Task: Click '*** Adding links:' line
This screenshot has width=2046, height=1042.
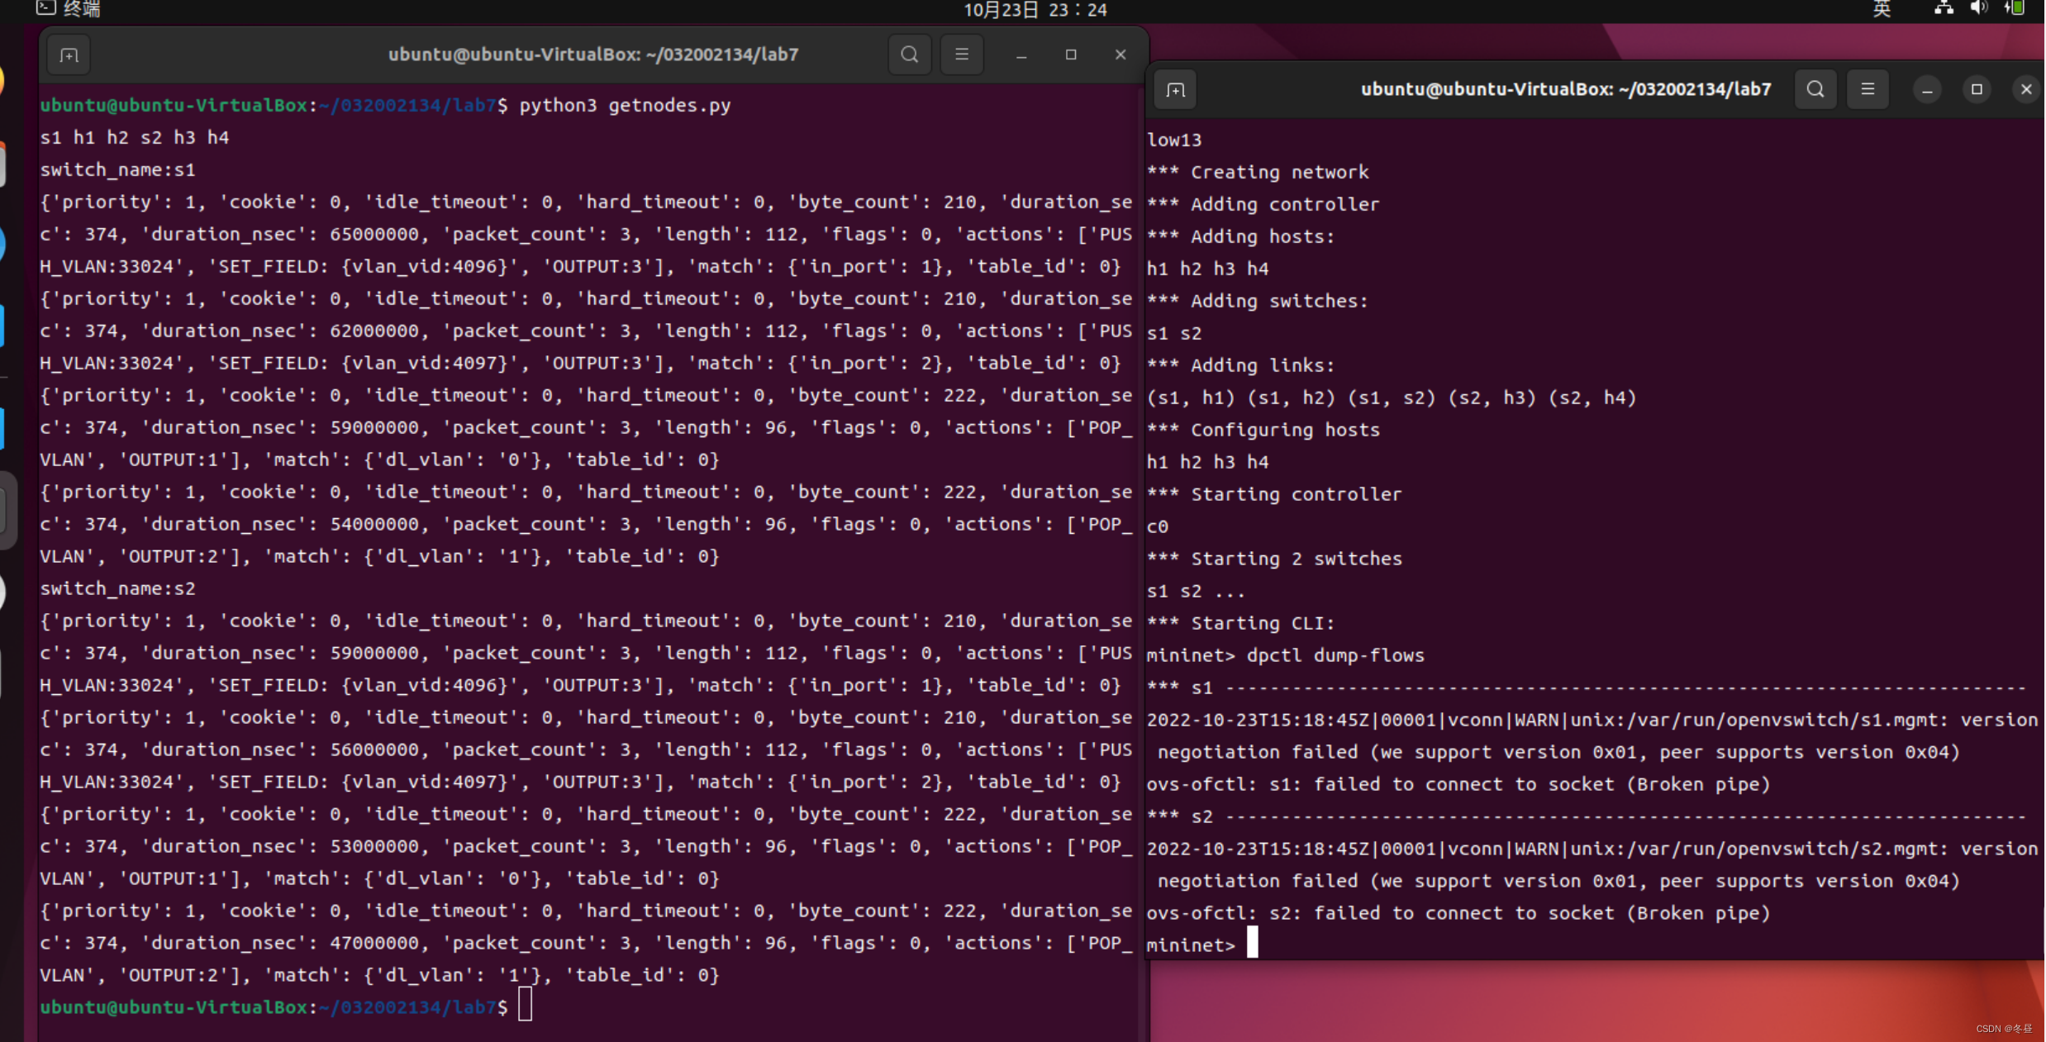Action: pos(1240,366)
